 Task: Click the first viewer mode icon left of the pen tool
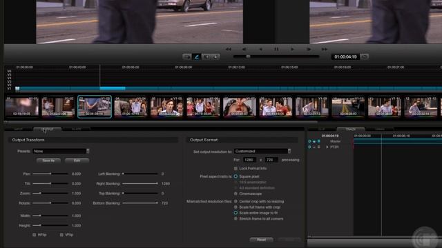pos(187,56)
